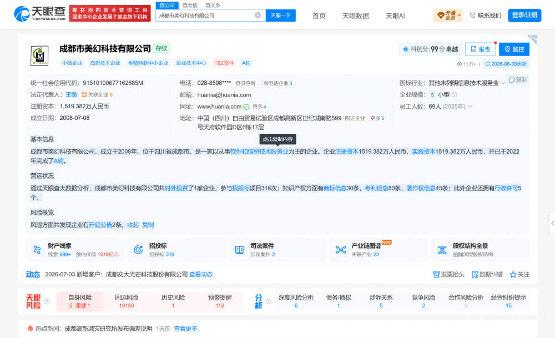
Task: Click the 查看更多 news link
Action: tap(185, 329)
